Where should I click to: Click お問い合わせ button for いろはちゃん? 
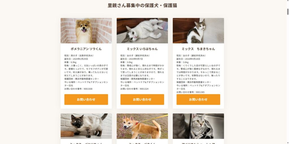tap(142, 100)
